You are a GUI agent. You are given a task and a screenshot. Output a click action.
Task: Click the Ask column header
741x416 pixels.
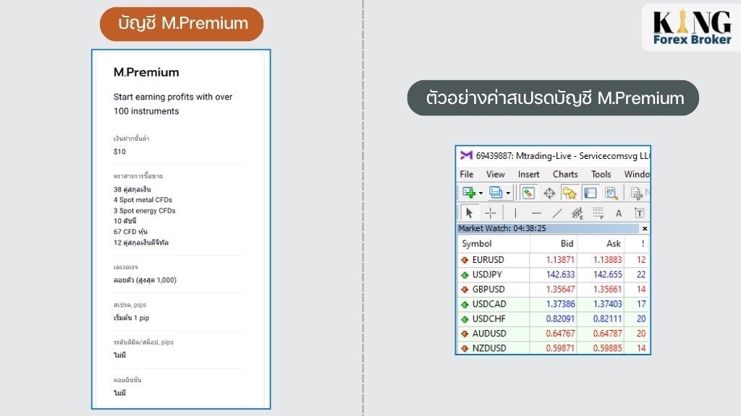coord(601,243)
